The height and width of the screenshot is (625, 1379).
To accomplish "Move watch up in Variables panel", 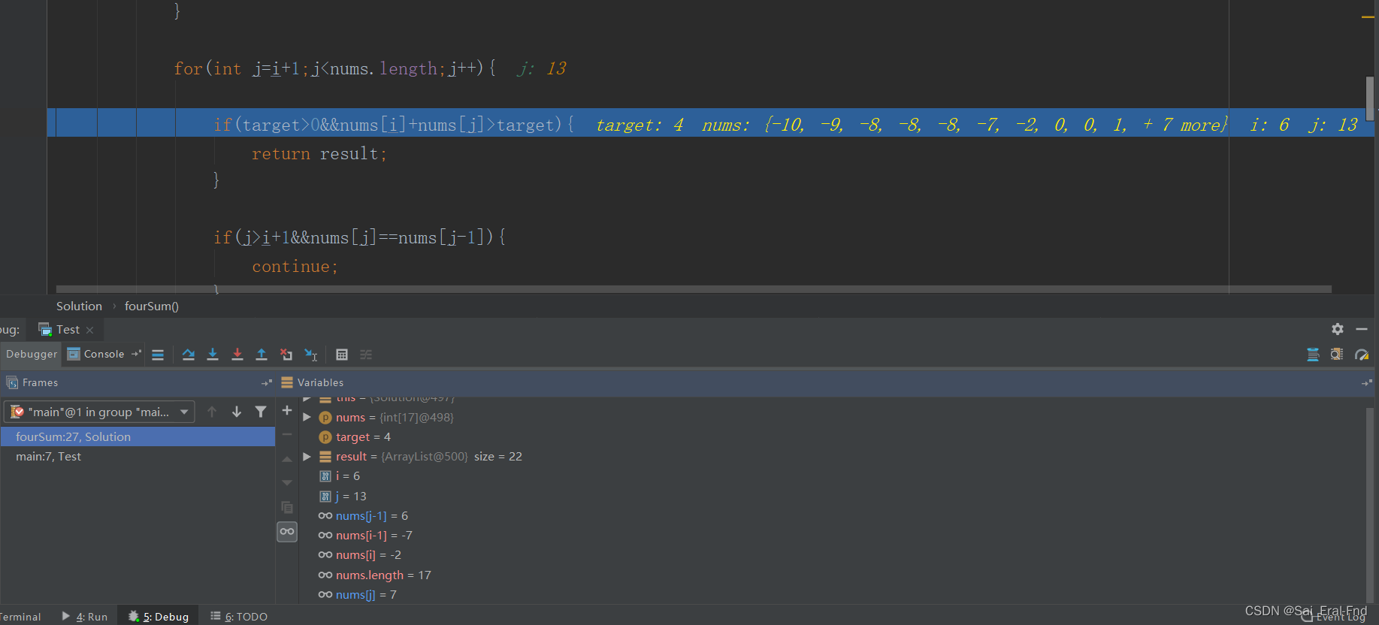I will tap(287, 459).
